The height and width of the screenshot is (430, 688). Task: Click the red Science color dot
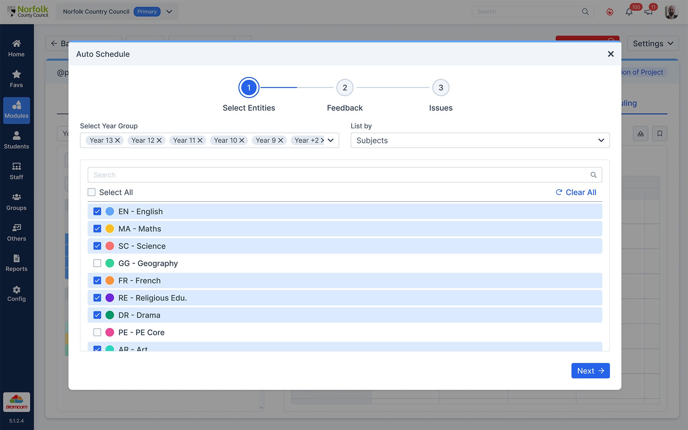pyautogui.click(x=110, y=246)
